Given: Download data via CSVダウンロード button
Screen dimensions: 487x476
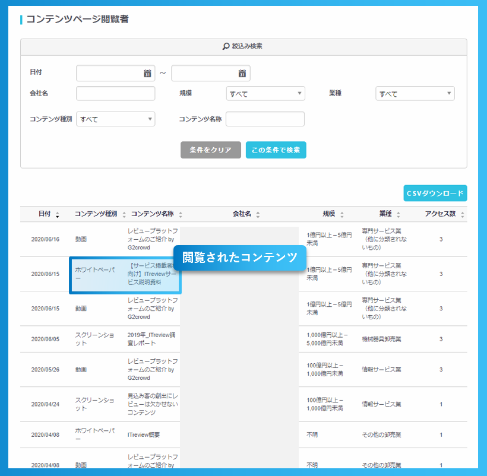Looking at the screenshot, I should (435, 193).
